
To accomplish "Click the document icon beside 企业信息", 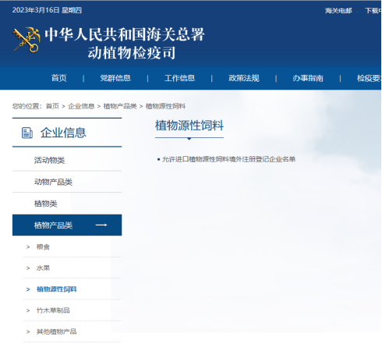I will (27, 133).
